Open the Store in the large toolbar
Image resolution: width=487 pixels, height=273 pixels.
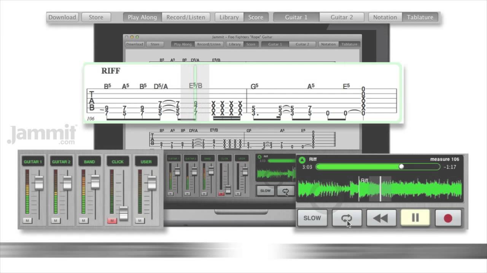tap(96, 17)
